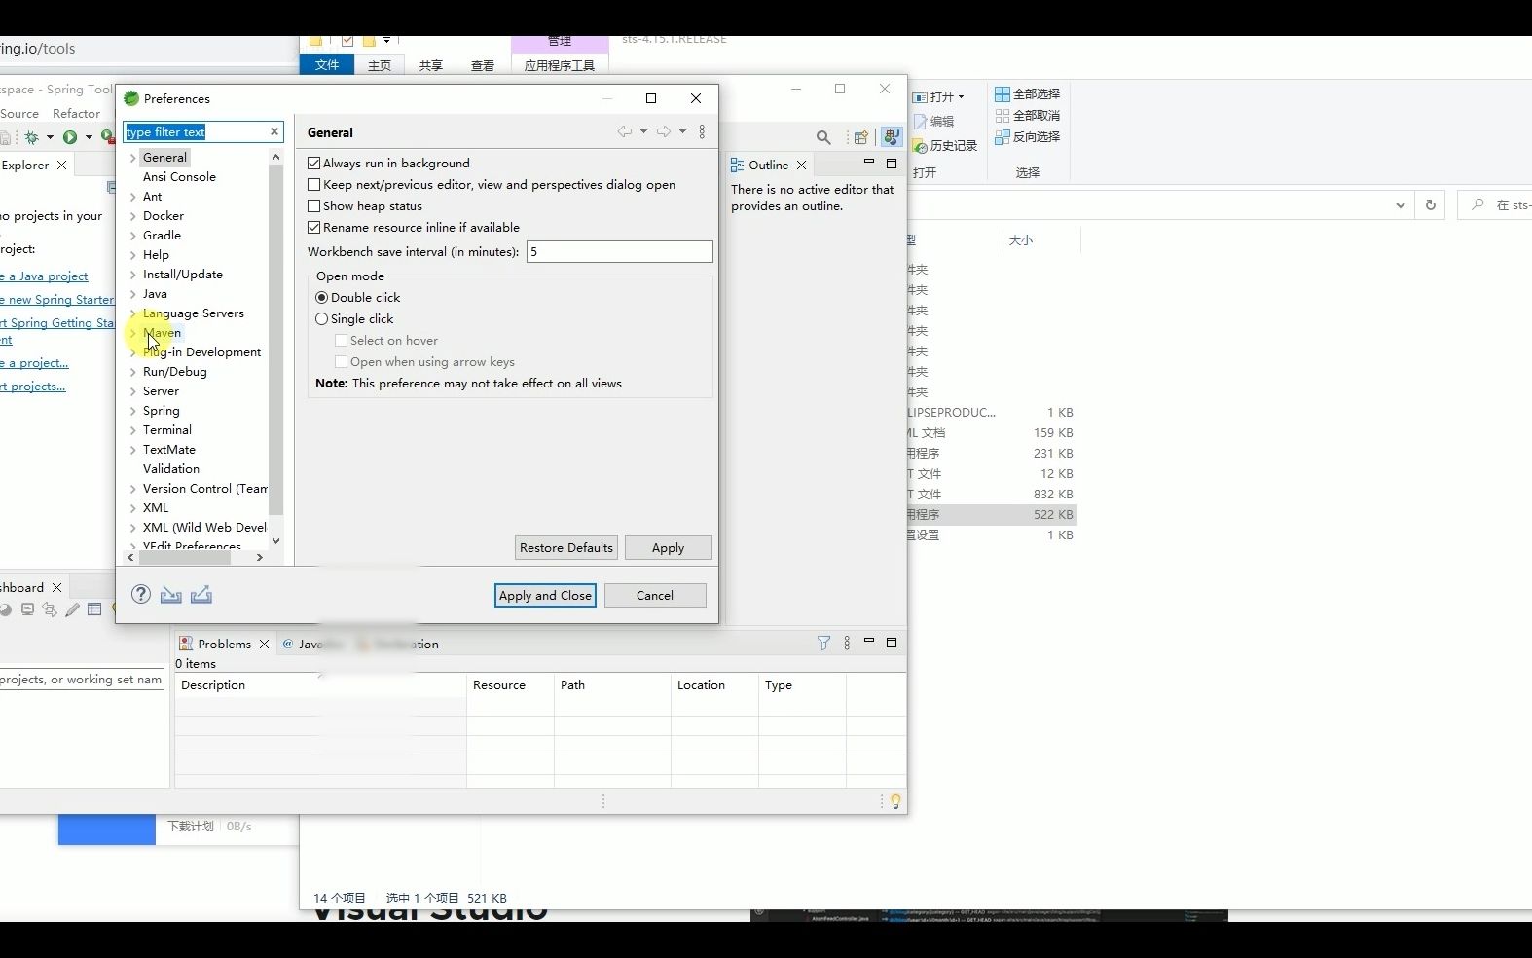Click Select All icon in Explorer ribbon
The image size is (1532, 958).
[x=1002, y=94]
